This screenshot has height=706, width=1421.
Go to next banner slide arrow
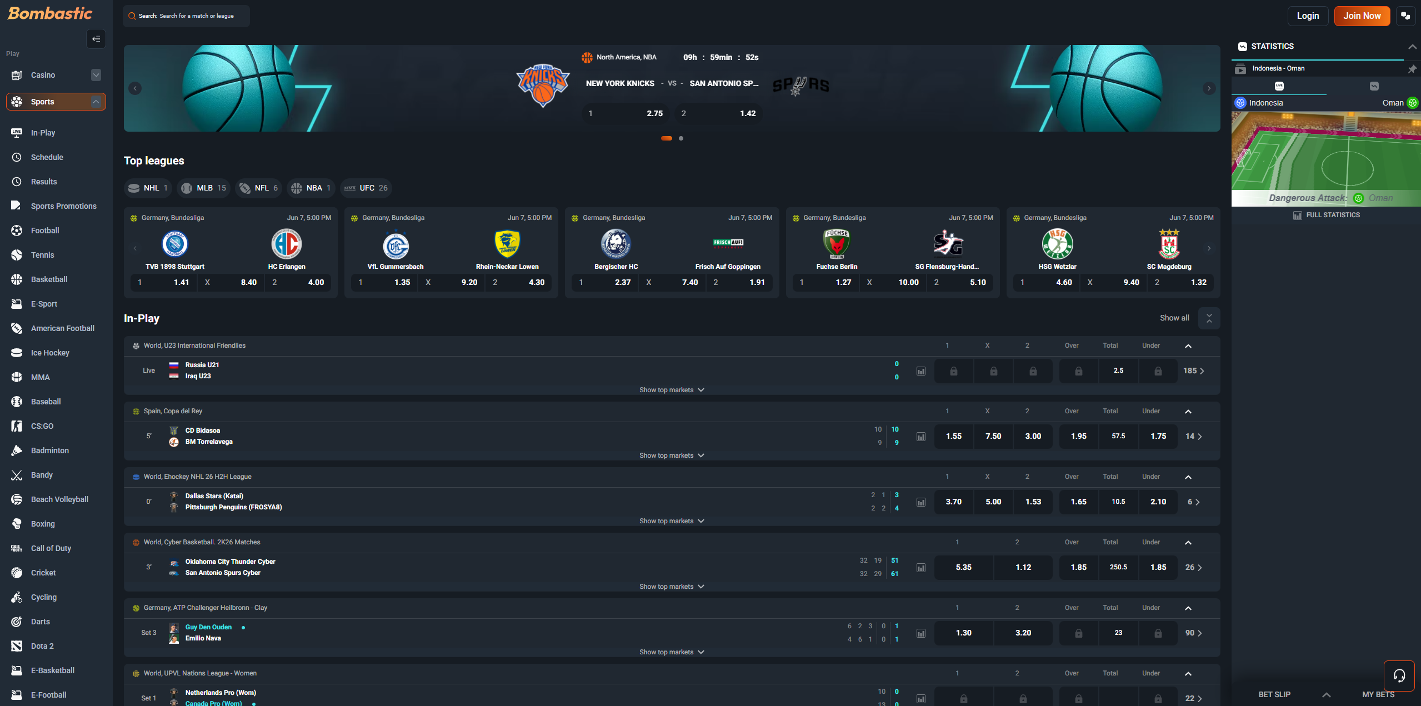click(1209, 88)
